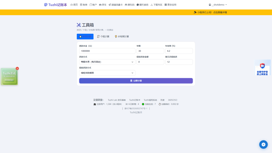The height and width of the screenshot is (153, 272).
Task: Click the 年利率 (%) input field
Action: pos(179,51)
